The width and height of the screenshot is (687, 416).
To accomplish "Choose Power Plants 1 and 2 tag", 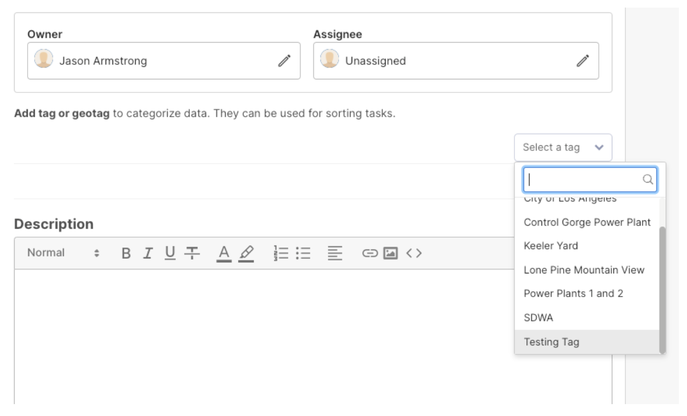I will click(x=587, y=293).
